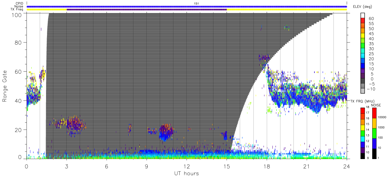Click the green 100–1000 NOISE colorbar swatch

pos(374,133)
